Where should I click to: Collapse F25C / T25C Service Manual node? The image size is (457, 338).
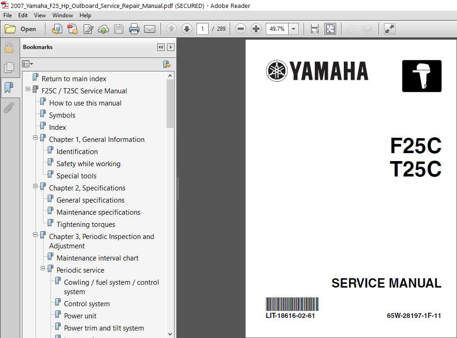[x=28, y=89]
